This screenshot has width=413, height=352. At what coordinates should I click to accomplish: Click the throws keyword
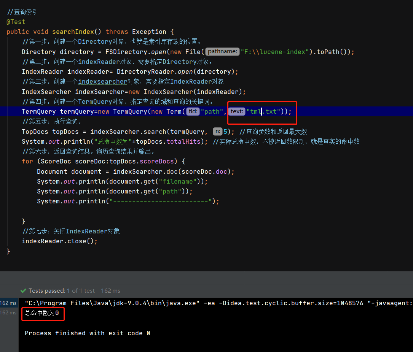(117, 32)
